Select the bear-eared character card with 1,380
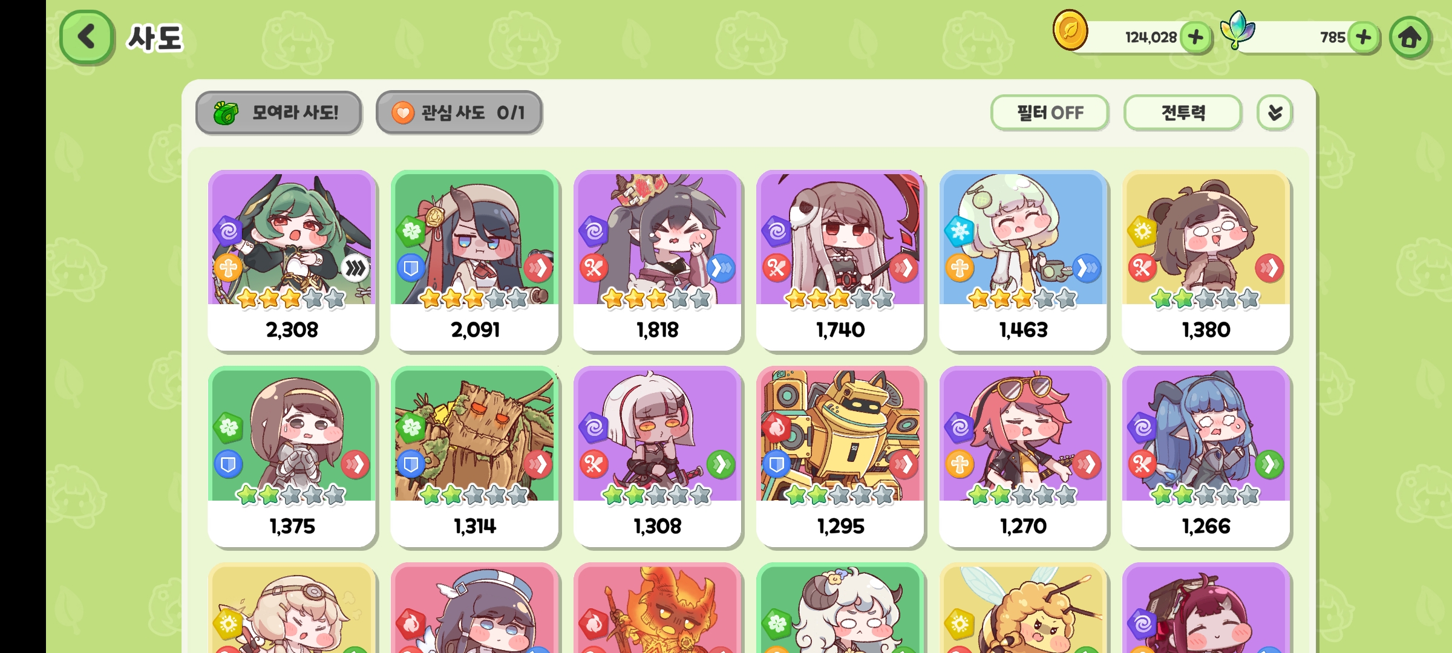This screenshot has height=653, width=1452. point(1206,261)
